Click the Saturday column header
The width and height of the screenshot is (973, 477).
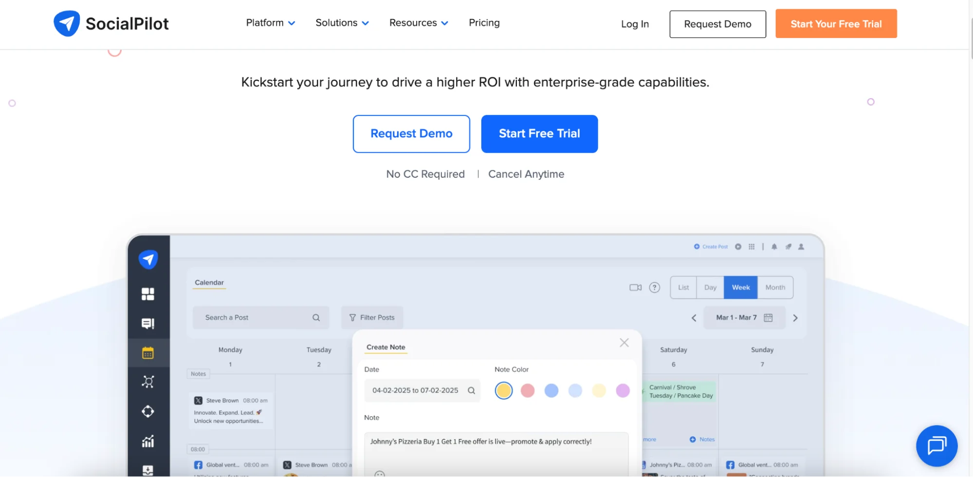pyautogui.click(x=674, y=350)
